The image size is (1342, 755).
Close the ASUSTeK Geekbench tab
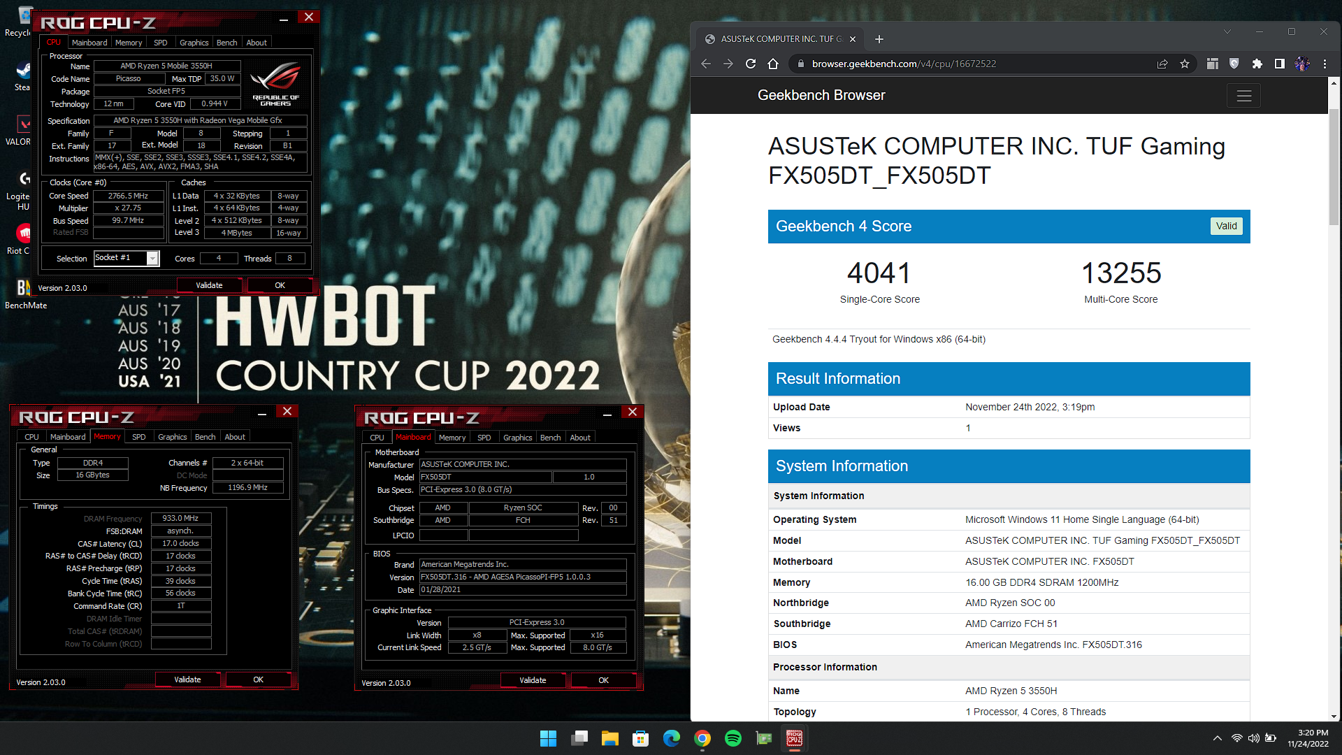coord(853,39)
